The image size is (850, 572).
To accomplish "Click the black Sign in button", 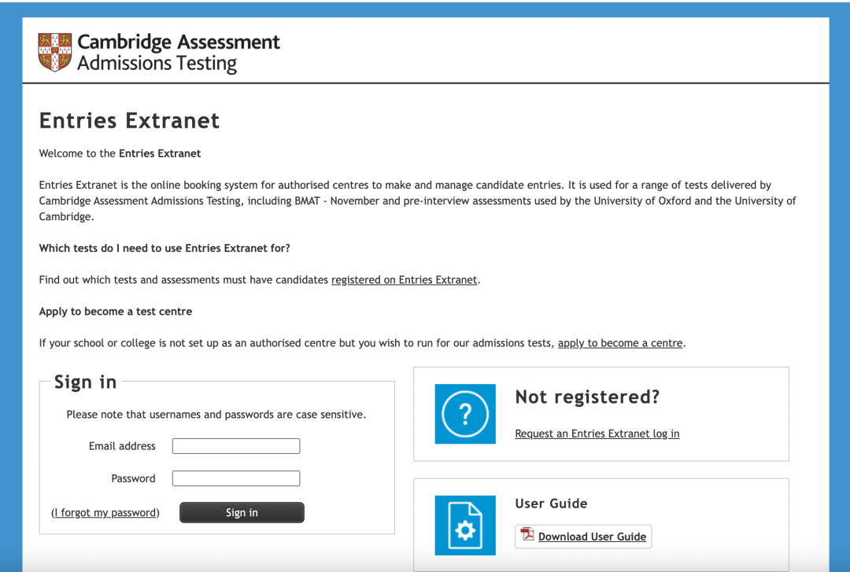I will pos(242,512).
